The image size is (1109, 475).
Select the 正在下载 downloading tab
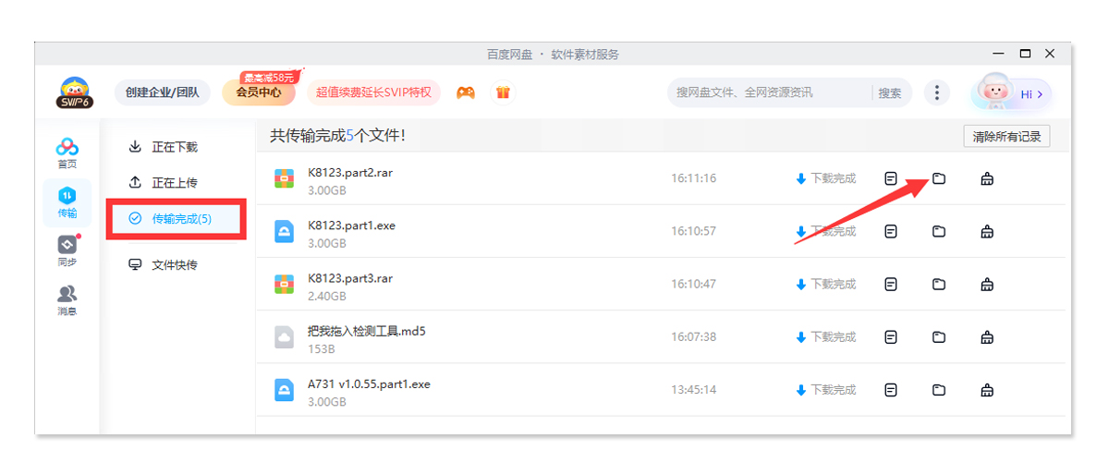point(175,147)
